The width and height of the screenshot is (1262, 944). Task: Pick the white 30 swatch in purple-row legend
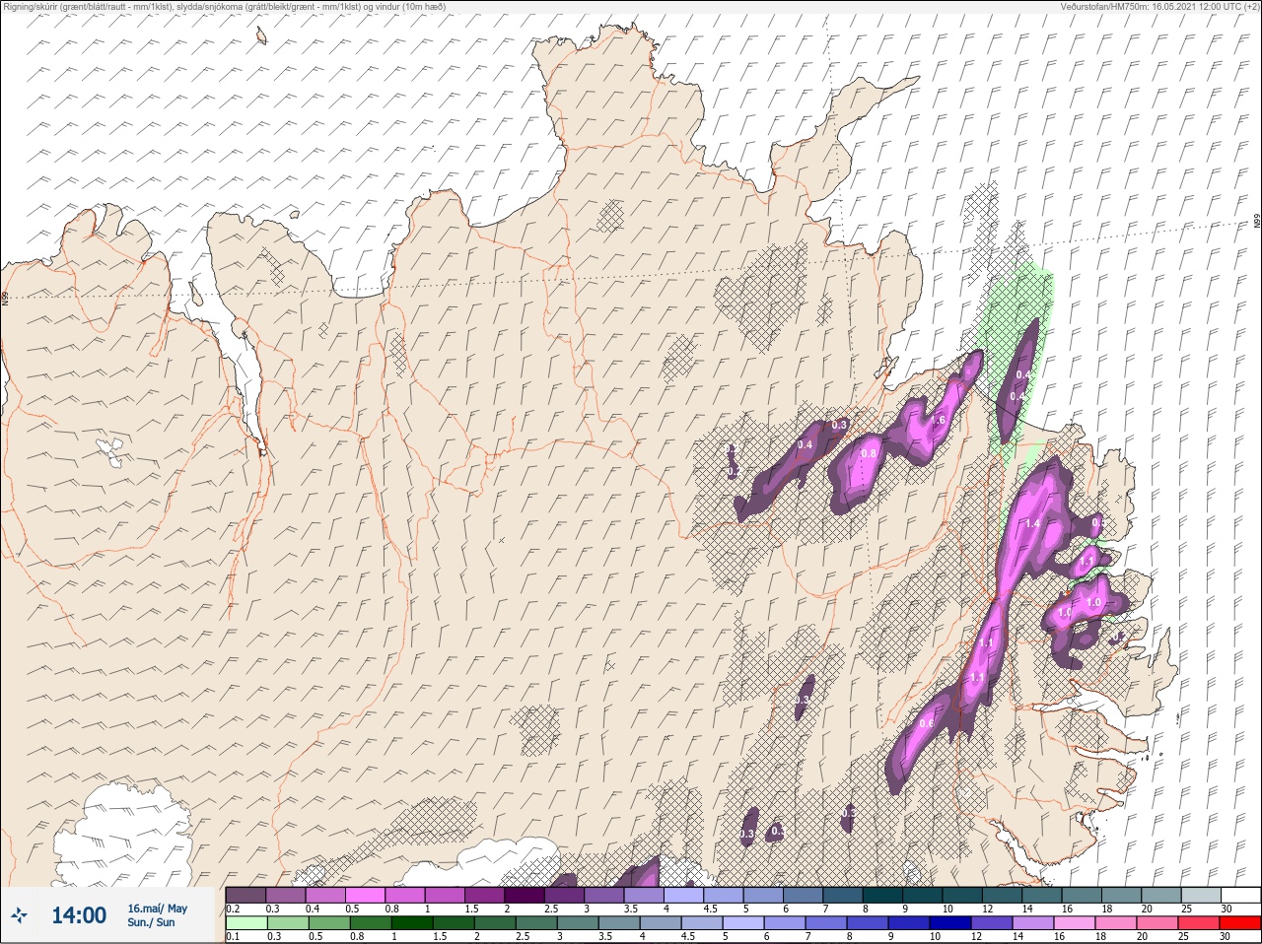pyautogui.click(x=1239, y=895)
